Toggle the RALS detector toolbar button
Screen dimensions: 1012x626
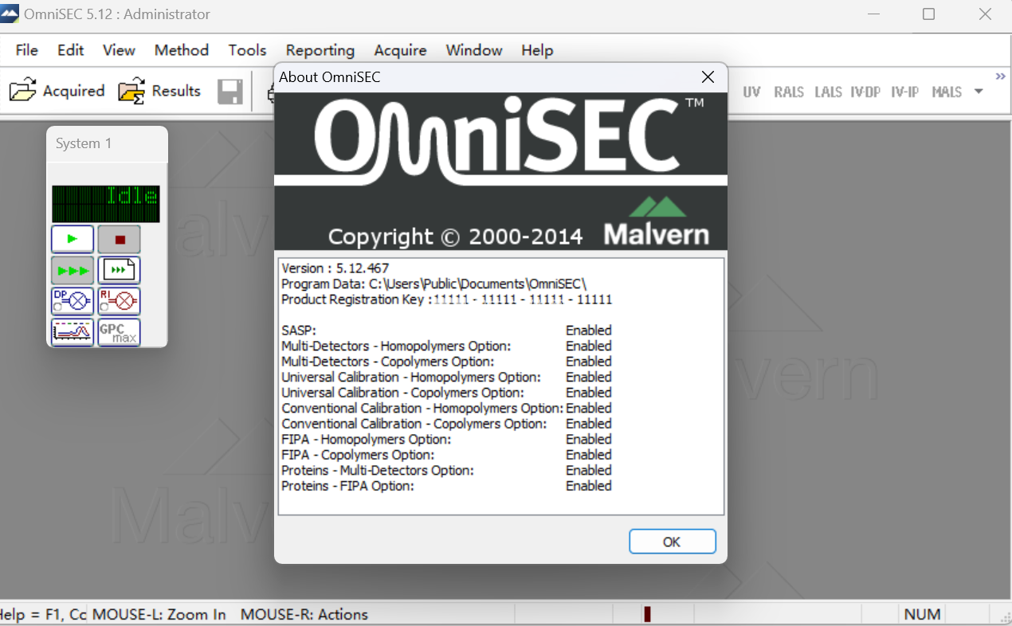tap(789, 92)
